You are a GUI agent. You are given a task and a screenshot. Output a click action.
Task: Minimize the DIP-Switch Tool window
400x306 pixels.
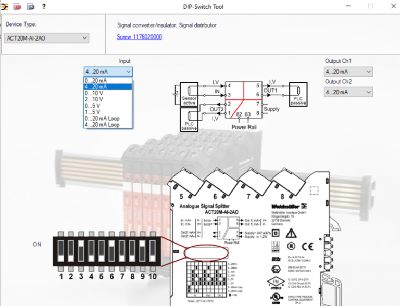click(x=348, y=6)
